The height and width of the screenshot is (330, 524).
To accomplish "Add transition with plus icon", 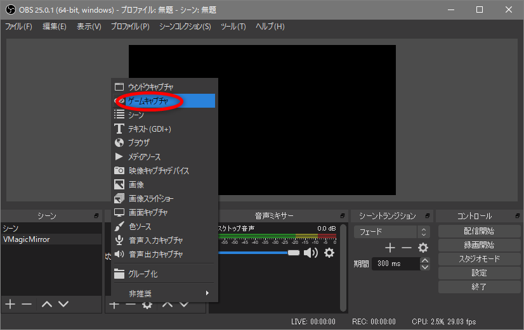I will pyautogui.click(x=390, y=248).
